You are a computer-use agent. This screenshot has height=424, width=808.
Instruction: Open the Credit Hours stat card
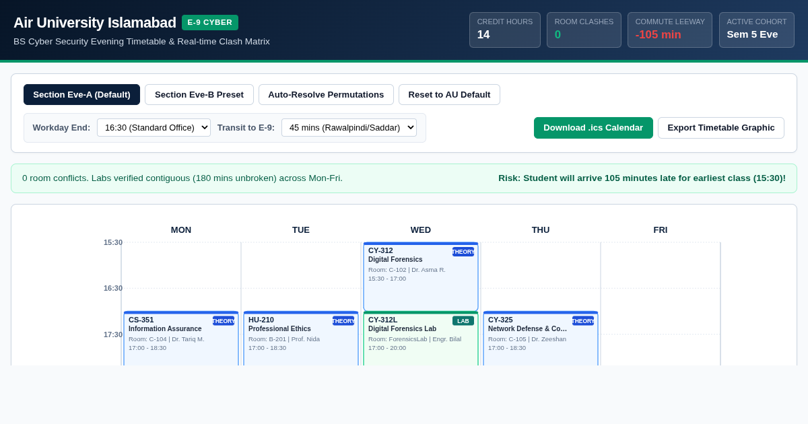[x=505, y=30]
